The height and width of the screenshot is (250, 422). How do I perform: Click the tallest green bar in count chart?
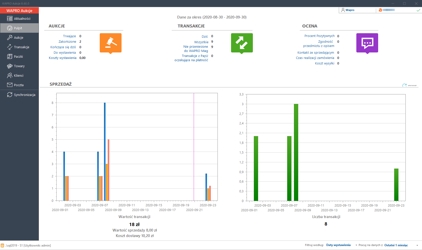click(296, 152)
